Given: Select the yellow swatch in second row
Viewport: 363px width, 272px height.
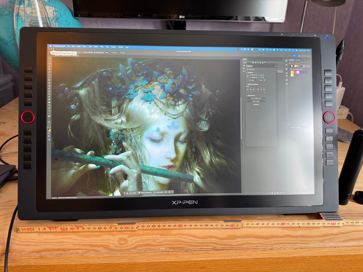Looking at the screenshot, I should coord(292,75).
